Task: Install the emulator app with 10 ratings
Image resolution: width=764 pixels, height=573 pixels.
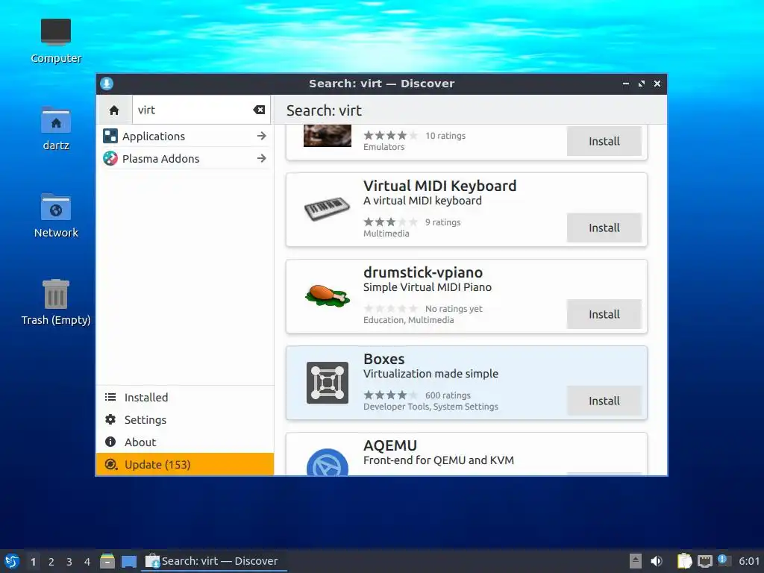Action: pyautogui.click(x=604, y=141)
